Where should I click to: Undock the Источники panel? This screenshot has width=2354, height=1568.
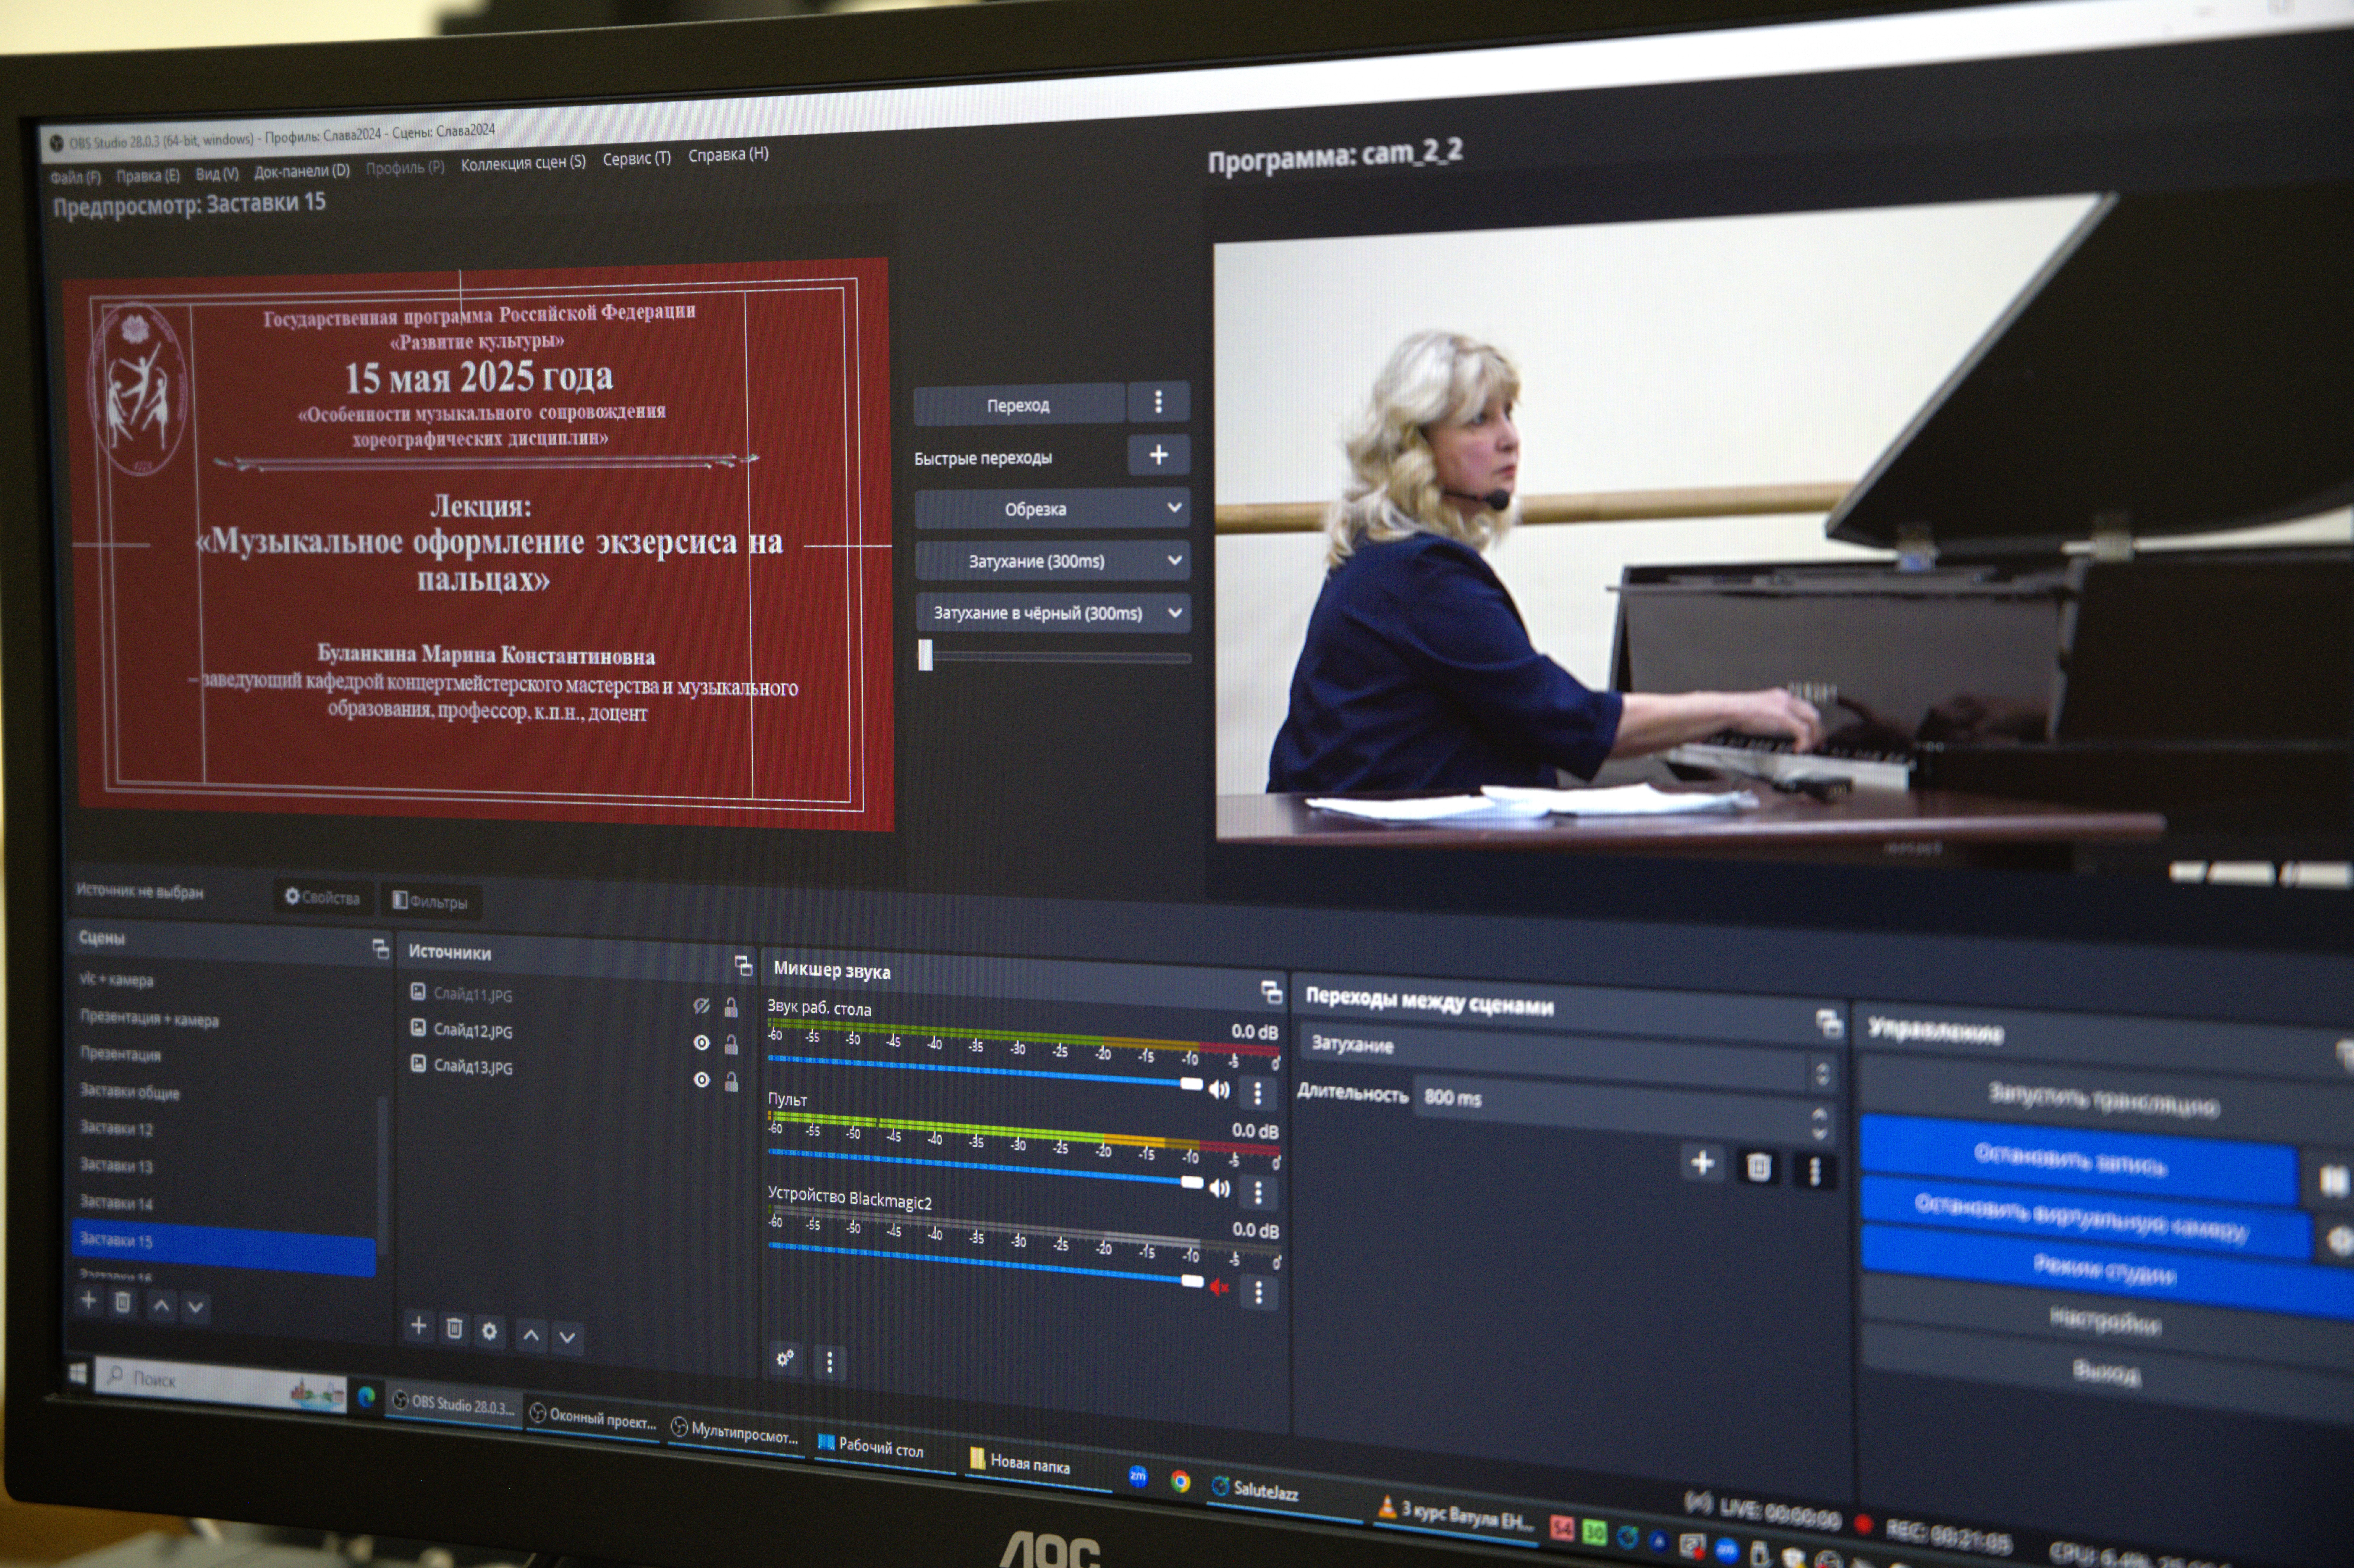click(743, 965)
